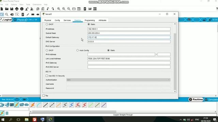Image resolution: width=218 pixels, height=122 pixels.
Task: Reset the power cycle devices timer button
Action: [17, 99]
